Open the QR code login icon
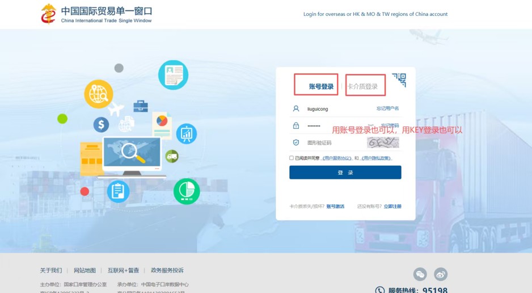Screen dimensions: 532x293 coord(399,80)
